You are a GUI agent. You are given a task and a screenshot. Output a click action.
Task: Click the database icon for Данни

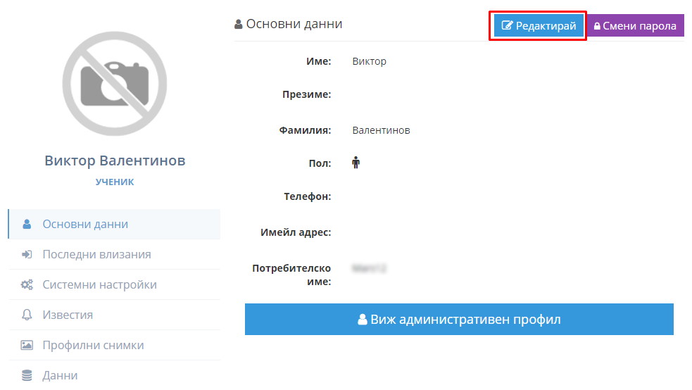27,375
